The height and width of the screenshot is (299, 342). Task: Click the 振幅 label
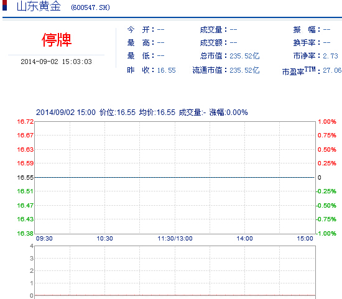(307, 29)
